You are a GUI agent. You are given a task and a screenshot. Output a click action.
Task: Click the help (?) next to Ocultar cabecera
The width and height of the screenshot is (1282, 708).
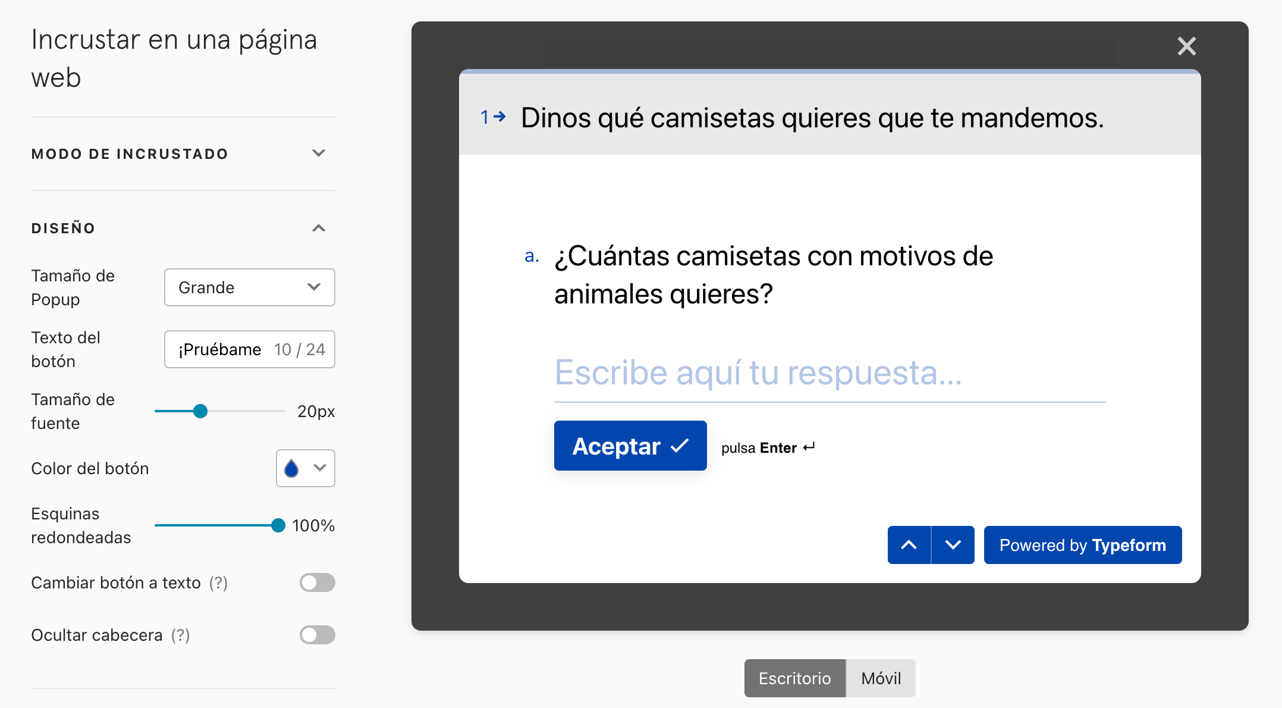pos(180,635)
